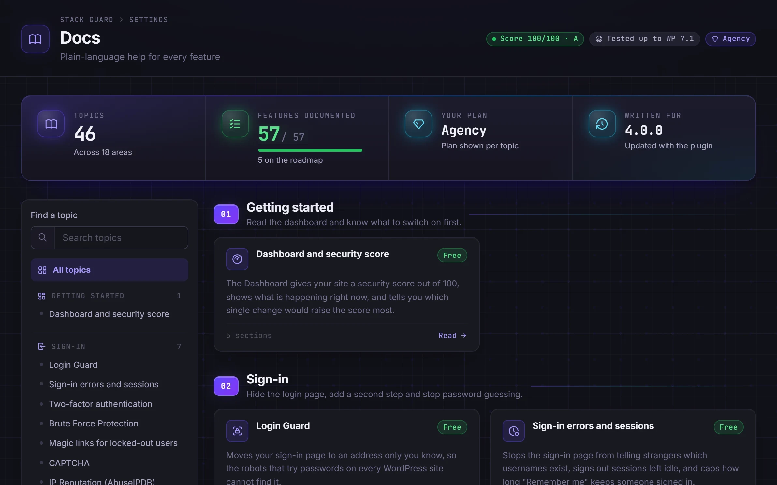Click the breadcrumb chevron separator
The height and width of the screenshot is (485, 777).
point(121,20)
